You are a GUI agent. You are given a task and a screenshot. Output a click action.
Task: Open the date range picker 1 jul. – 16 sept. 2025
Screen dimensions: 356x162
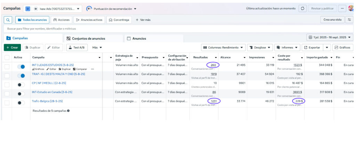click(330, 37)
